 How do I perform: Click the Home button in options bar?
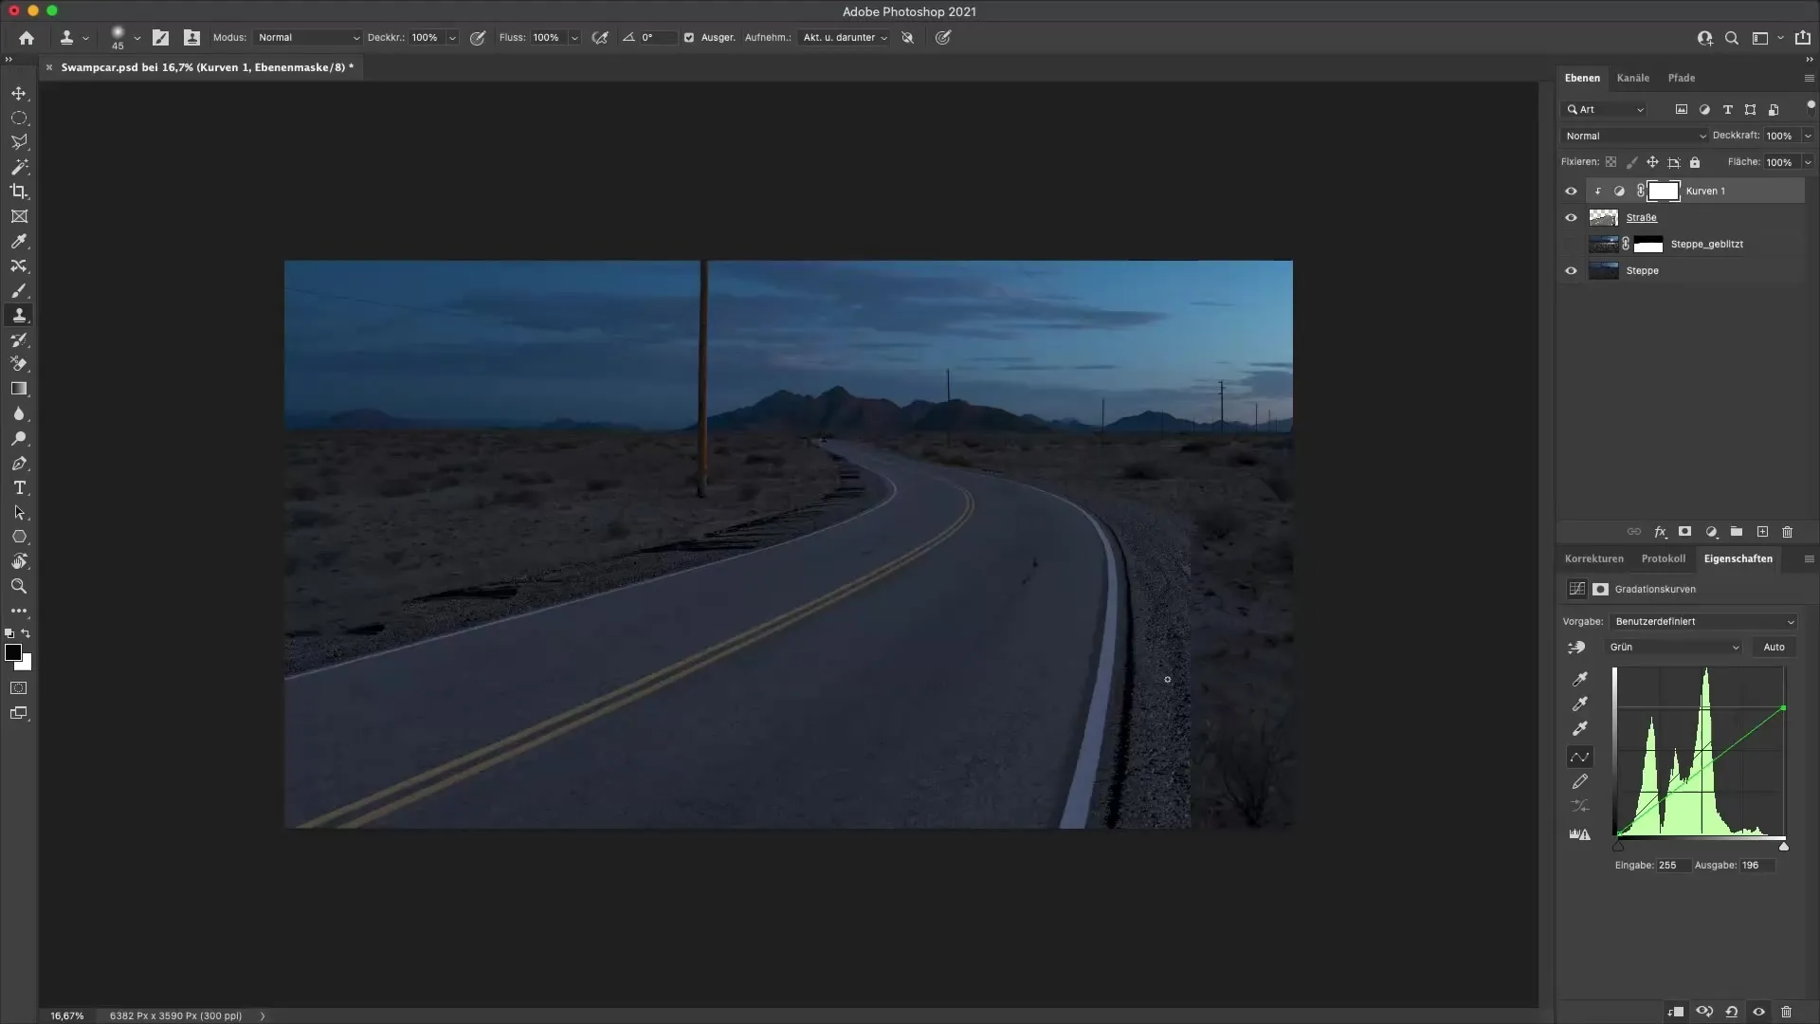coord(27,38)
